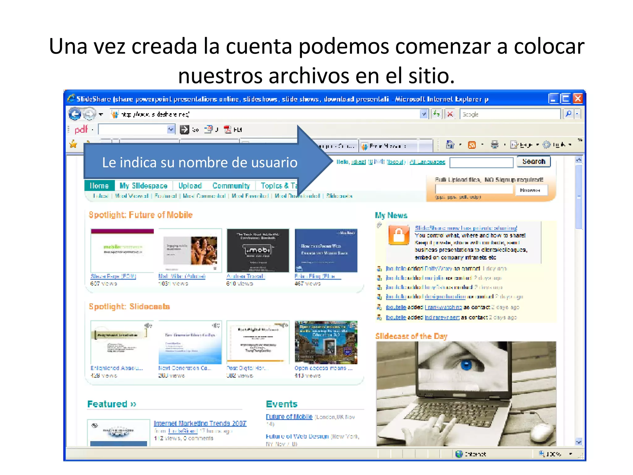Open the mobilecommerce slide thumbnail
The height and width of the screenshot is (475, 633).
[122, 250]
